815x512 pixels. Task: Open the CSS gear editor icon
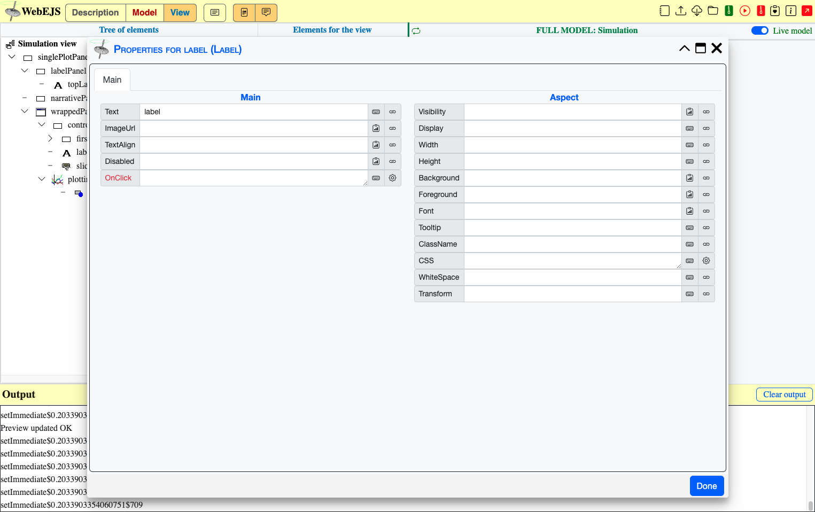706,261
